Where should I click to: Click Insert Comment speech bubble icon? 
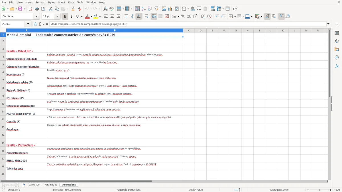(x=199, y=9)
